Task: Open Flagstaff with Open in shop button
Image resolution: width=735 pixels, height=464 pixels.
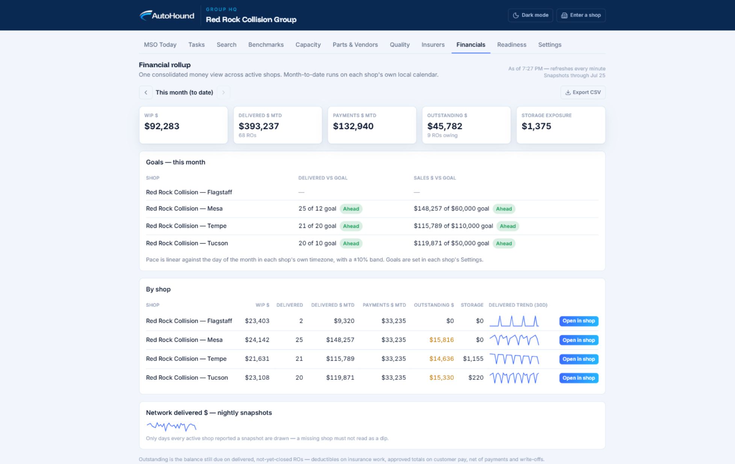Action: [x=579, y=321]
